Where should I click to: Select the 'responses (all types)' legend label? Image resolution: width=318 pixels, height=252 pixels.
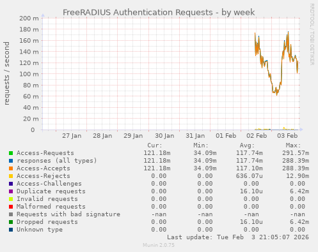click(57, 161)
